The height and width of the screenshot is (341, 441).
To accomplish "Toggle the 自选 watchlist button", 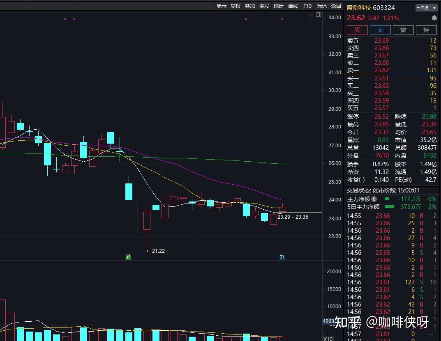I will pyautogui.click(x=423, y=7).
